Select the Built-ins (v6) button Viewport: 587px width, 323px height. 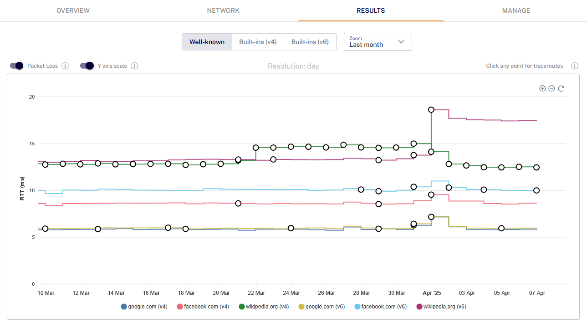click(310, 42)
